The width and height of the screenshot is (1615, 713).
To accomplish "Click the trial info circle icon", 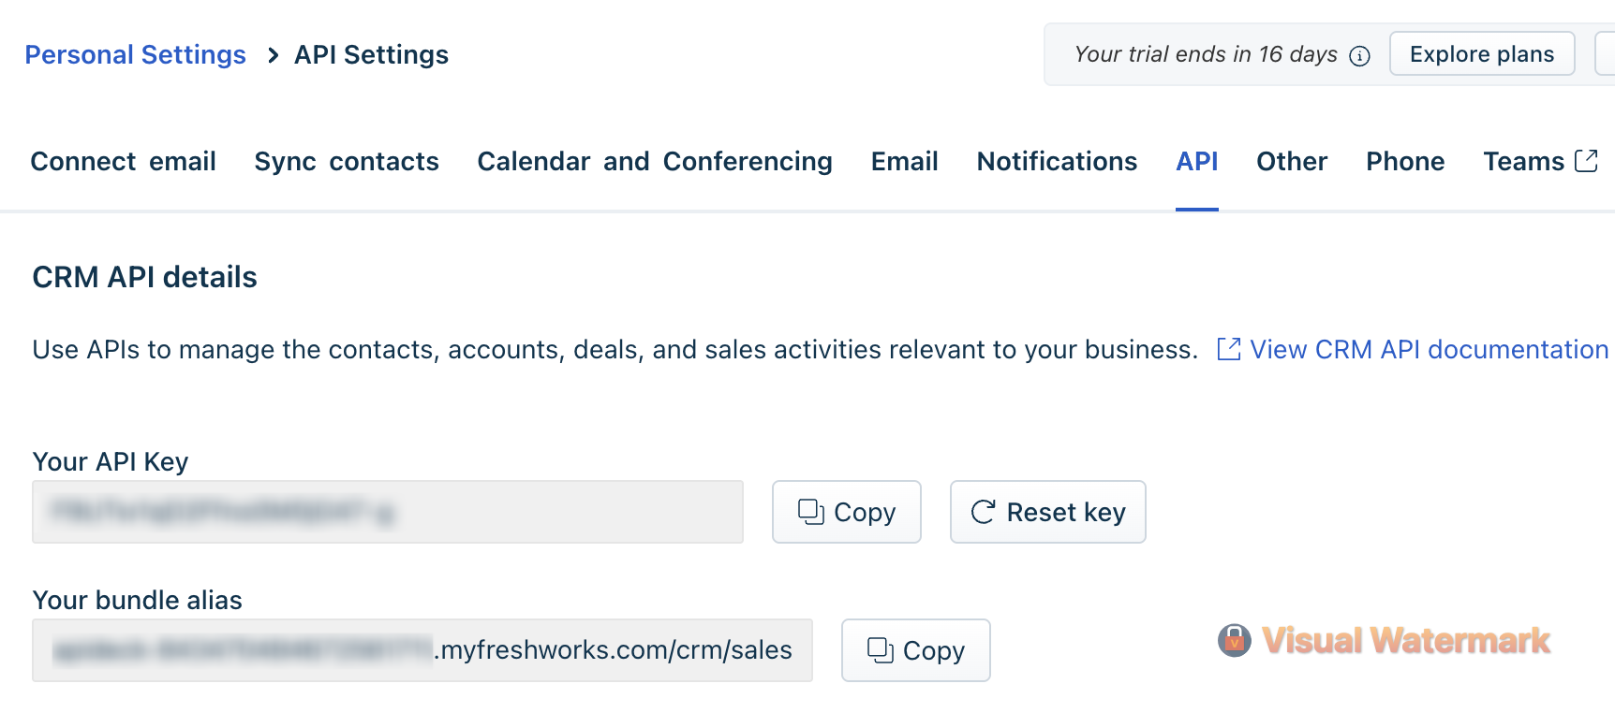I will click(1359, 56).
